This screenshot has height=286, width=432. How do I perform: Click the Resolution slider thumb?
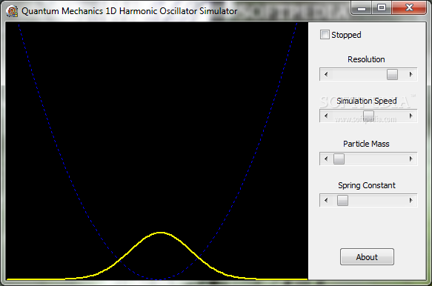pos(392,74)
